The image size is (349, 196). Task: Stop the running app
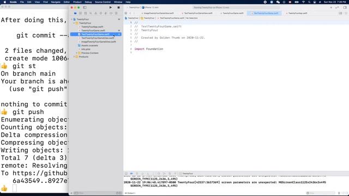click(118, 8)
